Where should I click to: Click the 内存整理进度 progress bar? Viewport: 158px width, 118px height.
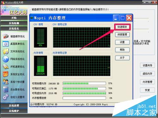point(84,98)
